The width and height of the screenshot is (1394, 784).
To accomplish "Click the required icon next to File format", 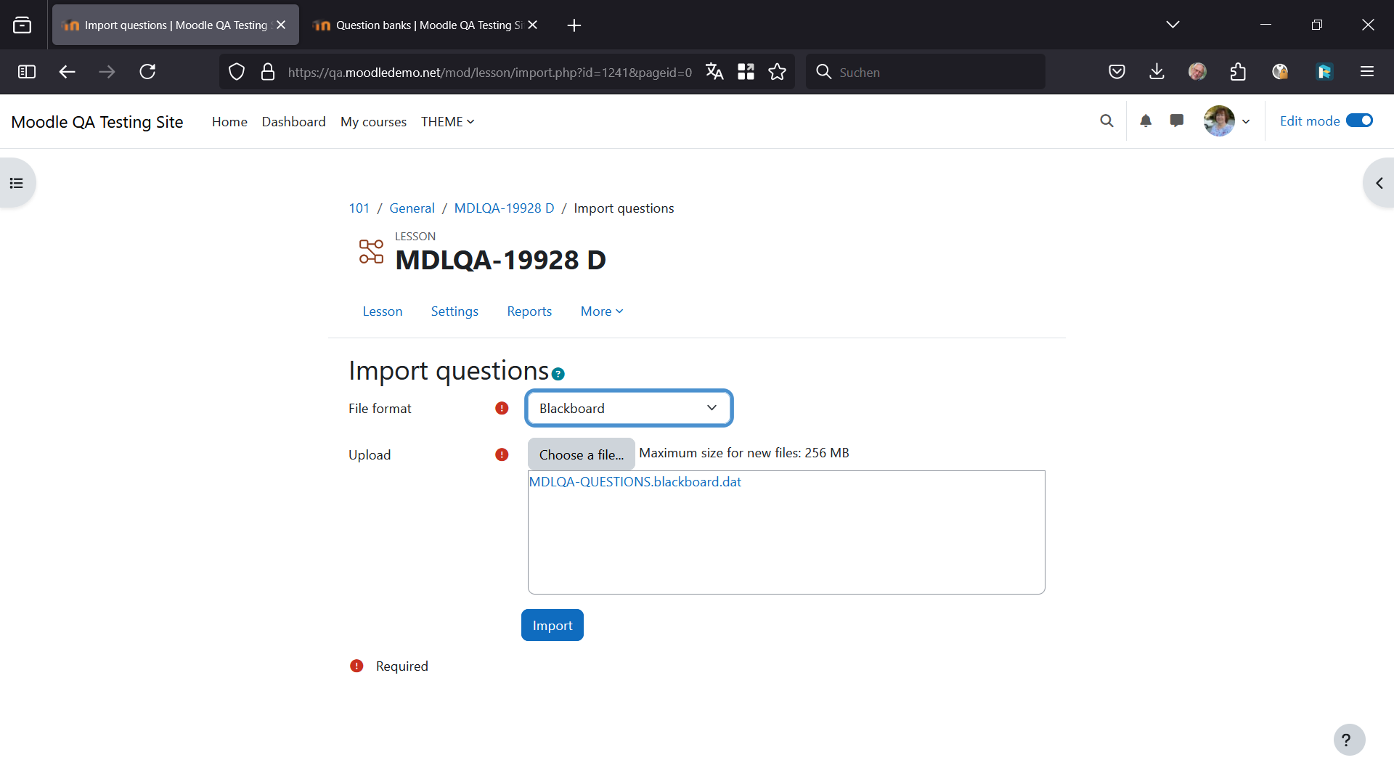I will [502, 409].
